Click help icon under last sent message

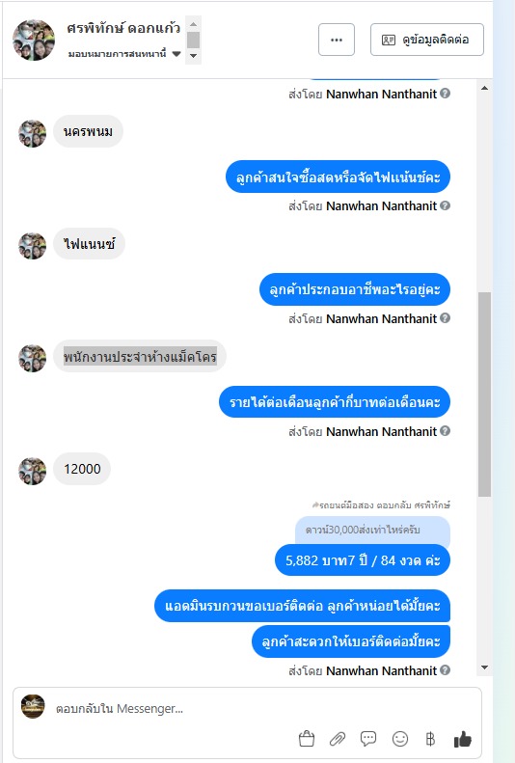[445, 670]
